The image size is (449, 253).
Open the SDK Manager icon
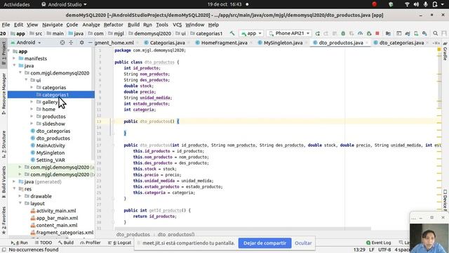[424, 34]
